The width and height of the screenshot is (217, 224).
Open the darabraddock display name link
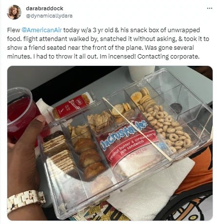[44, 8]
